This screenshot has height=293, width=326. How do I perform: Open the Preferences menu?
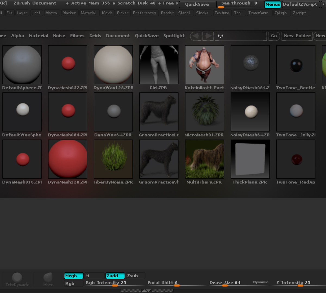coord(144,13)
